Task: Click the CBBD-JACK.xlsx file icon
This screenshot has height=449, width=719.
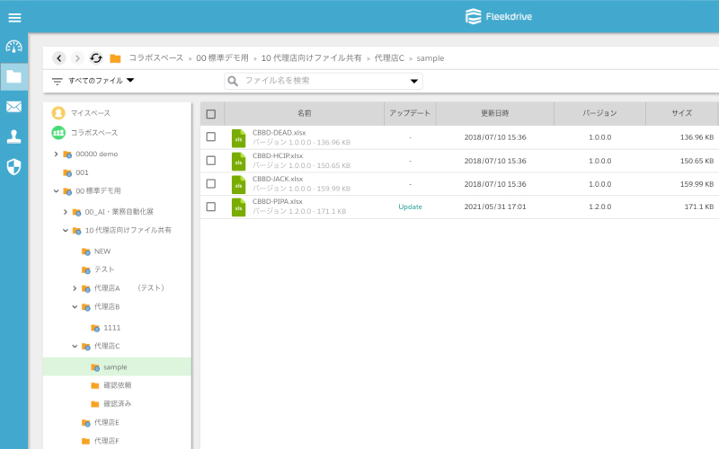Action: [238, 184]
